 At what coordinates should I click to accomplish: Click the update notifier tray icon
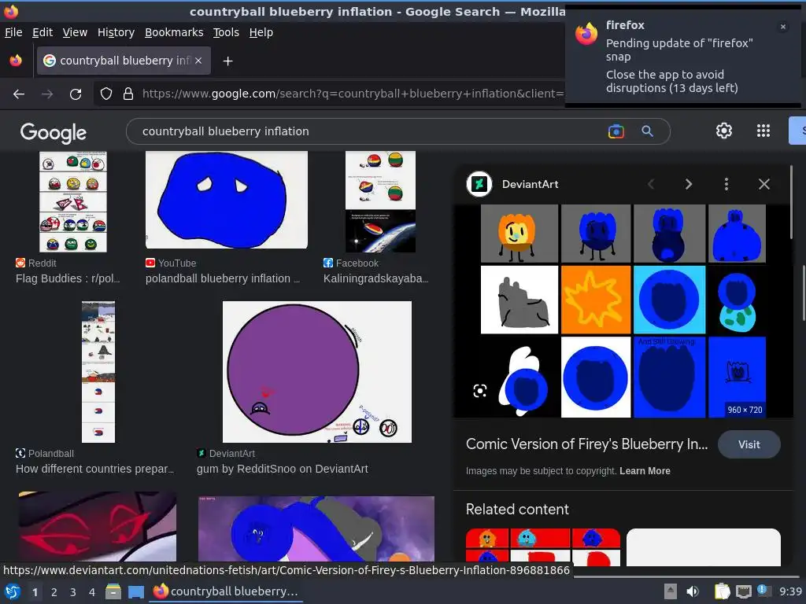pyautogui.click(x=763, y=591)
